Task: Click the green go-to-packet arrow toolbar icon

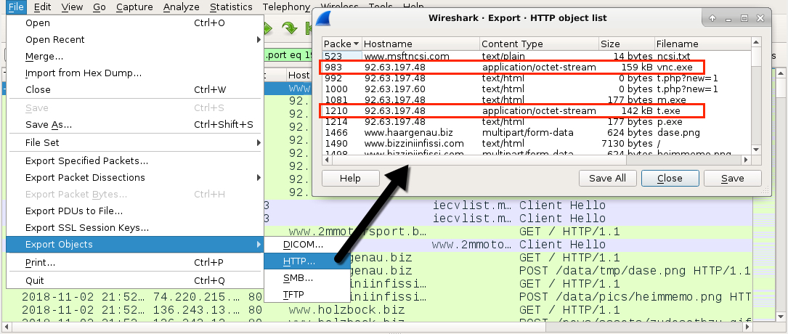Action: tap(290, 28)
